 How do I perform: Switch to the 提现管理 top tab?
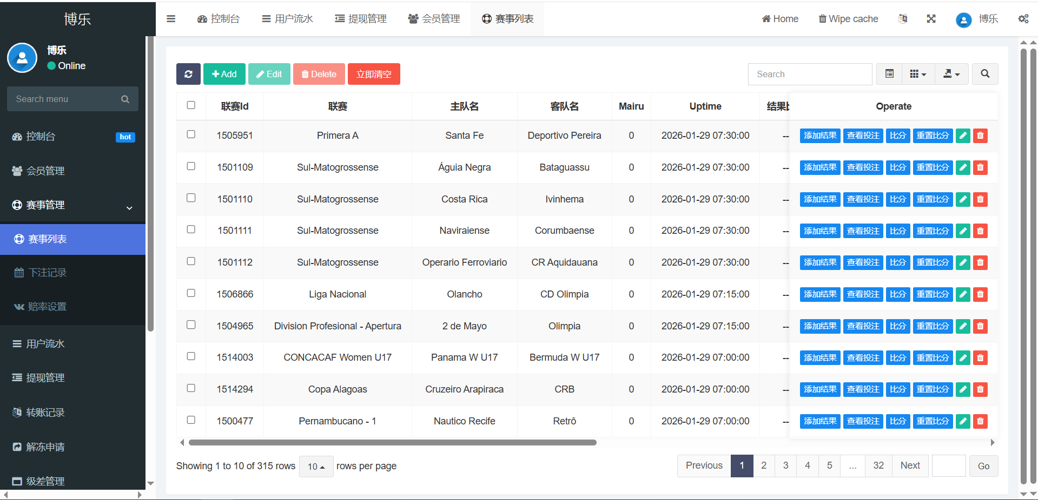point(361,19)
